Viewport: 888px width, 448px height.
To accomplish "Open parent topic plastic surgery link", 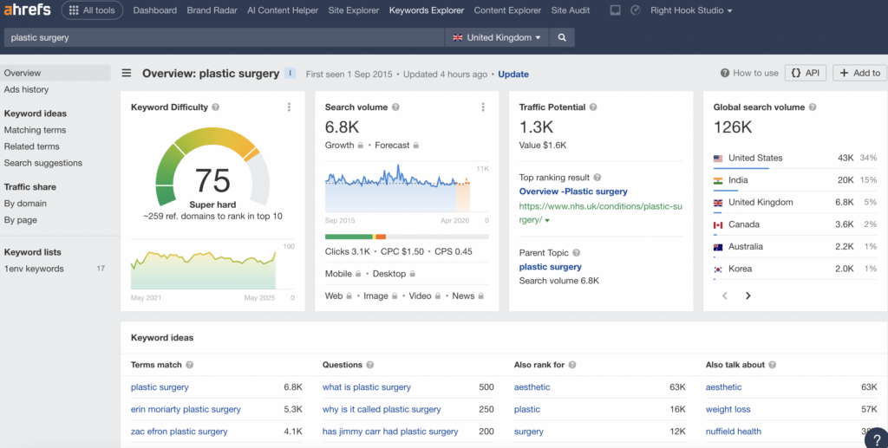I will click(551, 267).
